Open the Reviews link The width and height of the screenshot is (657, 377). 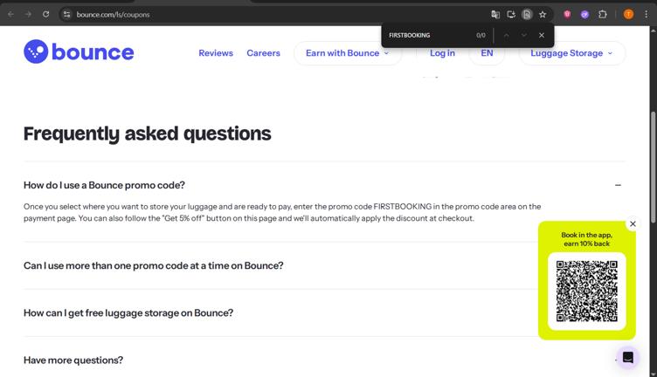(216, 53)
